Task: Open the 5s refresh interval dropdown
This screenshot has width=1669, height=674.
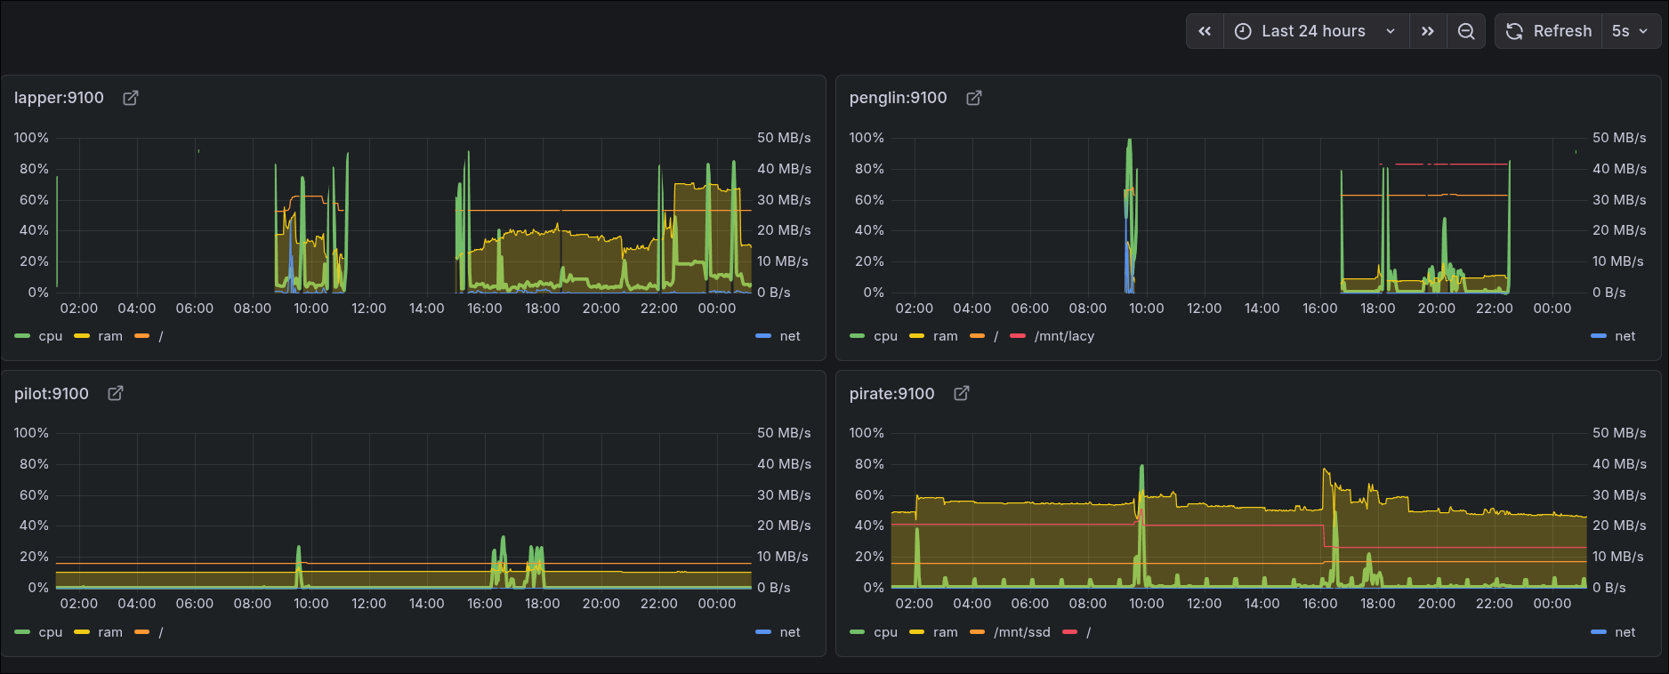Action: 1631,31
